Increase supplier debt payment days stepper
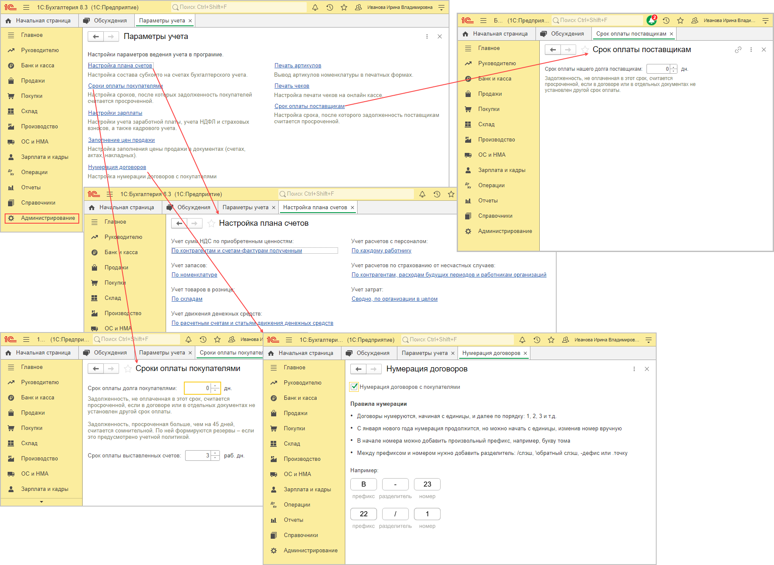The height and width of the screenshot is (565, 774). (x=674, y=67)
